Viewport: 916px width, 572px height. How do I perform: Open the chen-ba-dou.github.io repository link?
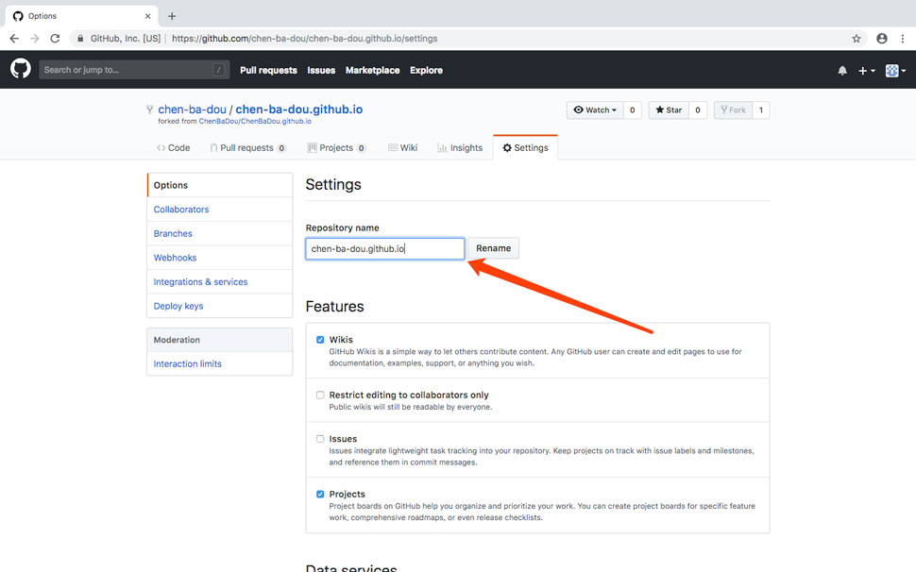(299, 109)
